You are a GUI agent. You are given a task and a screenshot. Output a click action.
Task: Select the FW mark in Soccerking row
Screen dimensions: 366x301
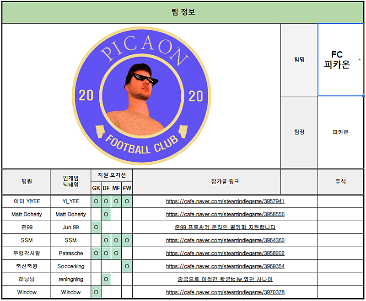(127, 266)
